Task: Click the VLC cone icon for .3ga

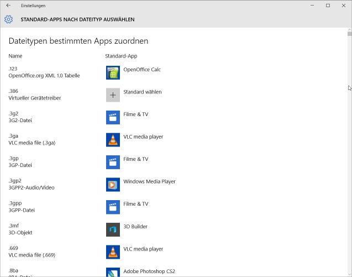Action: pyautogui.click(x=113, y=140)
